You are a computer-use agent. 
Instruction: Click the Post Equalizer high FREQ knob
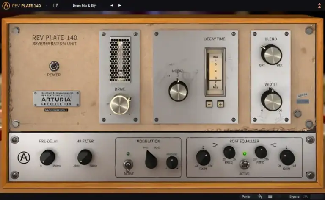coord(261,152)
